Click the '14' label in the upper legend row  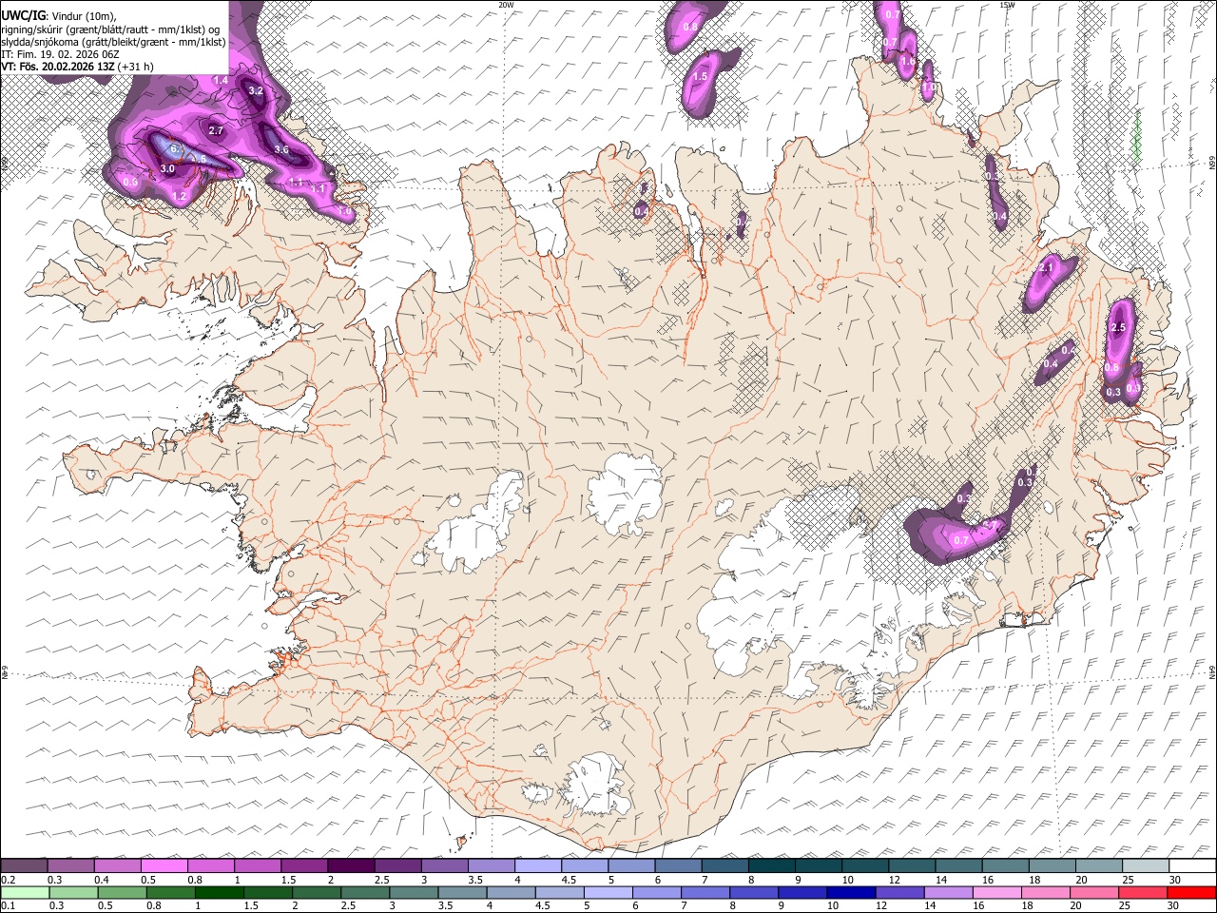click(941, 881)
